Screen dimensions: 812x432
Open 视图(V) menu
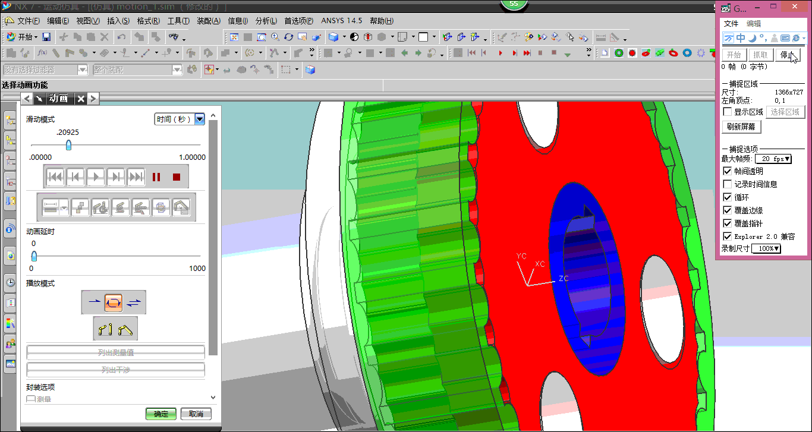88,21
